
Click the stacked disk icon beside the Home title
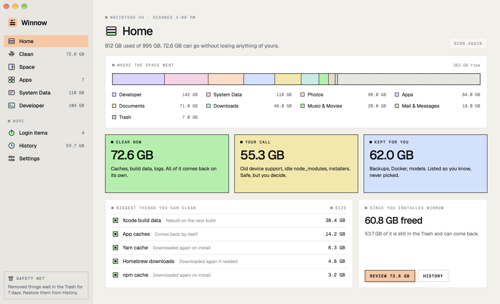111,31
